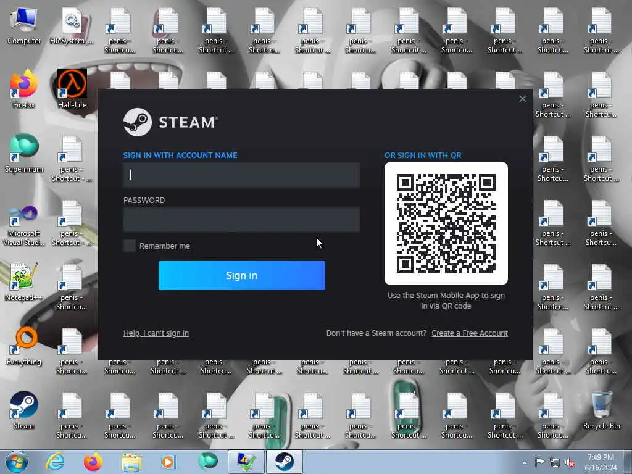Viewport: 632px width, 474px height.
Task: Open the Computer desktop icon
Action: pyautogui.click(x=24, y=26)
